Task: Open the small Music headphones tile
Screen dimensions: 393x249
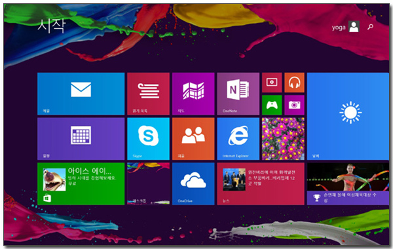Action: 294,83
